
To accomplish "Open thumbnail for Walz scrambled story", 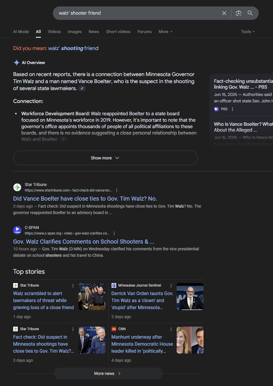I will 92,297.
